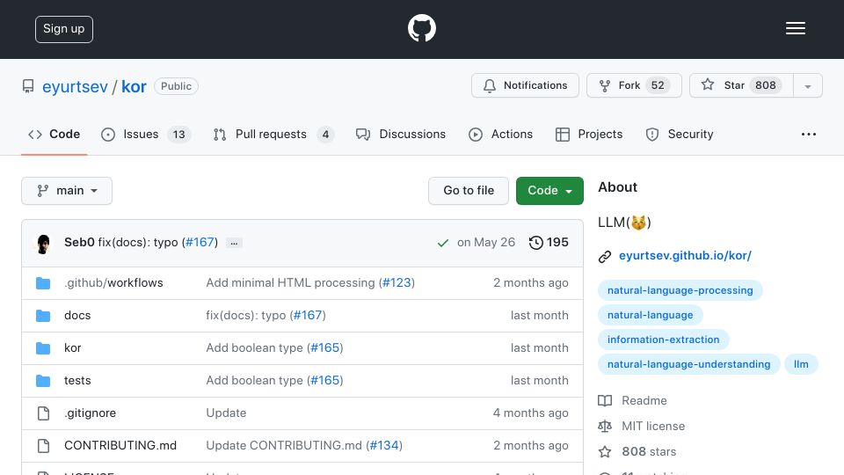Viewport: 844px width, 475px height.
Task: Open the Security tab
Action: [x=680, y=134]
